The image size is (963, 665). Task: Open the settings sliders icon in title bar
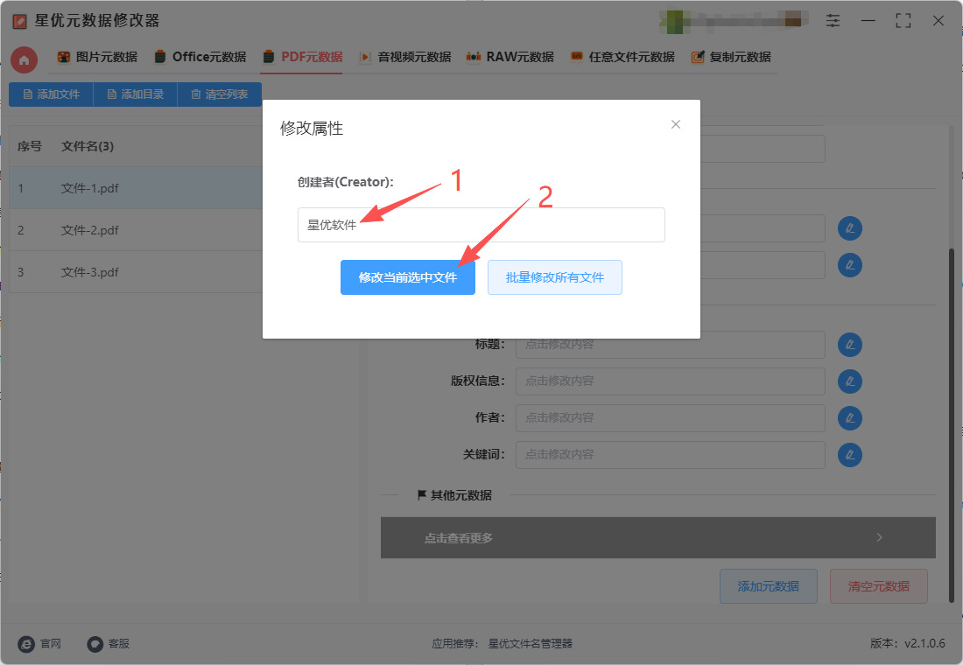pos(833,21)
